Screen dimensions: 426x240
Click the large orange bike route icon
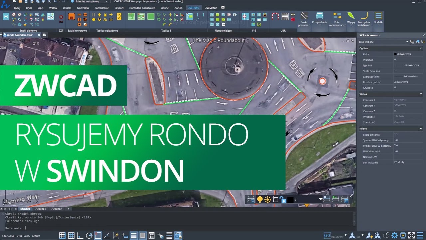point(71,16)
